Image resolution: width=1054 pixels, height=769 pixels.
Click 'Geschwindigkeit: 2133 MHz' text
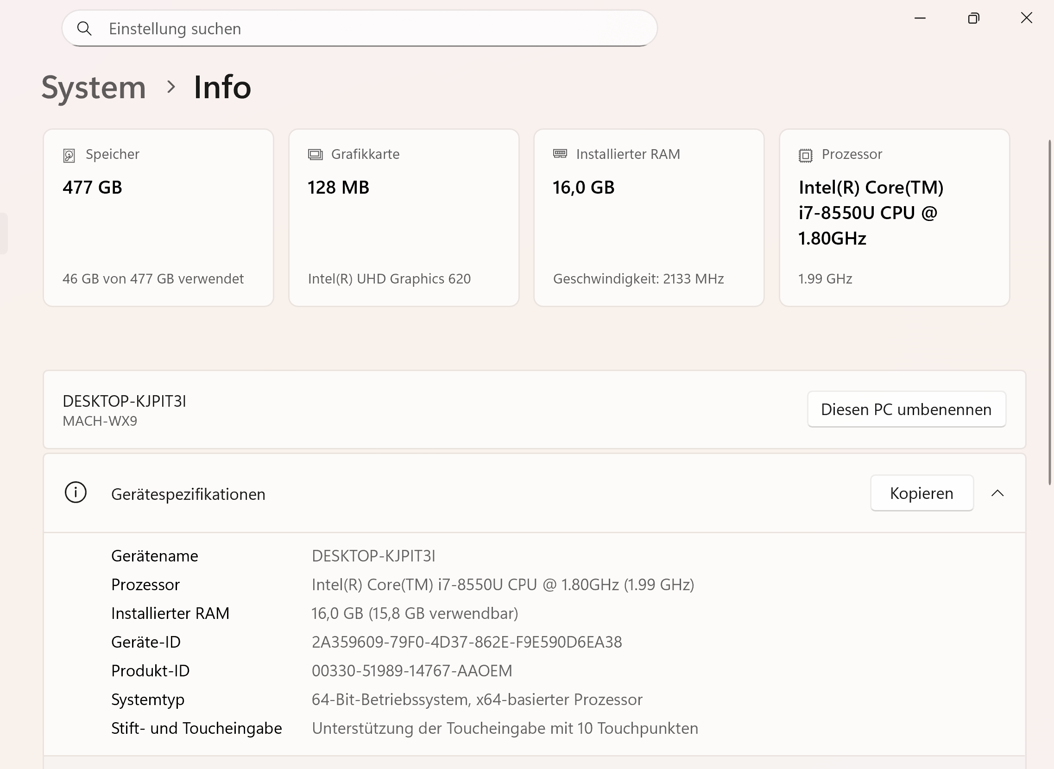(638, 279)
